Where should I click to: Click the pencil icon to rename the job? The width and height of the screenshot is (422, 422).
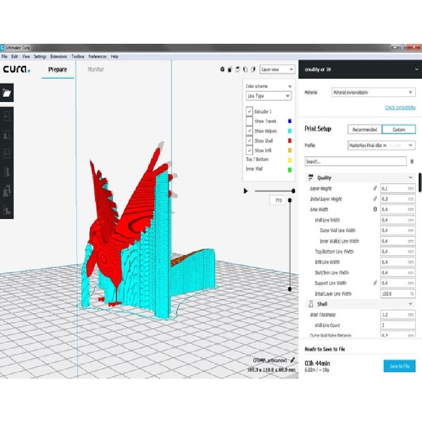[293, 360]
